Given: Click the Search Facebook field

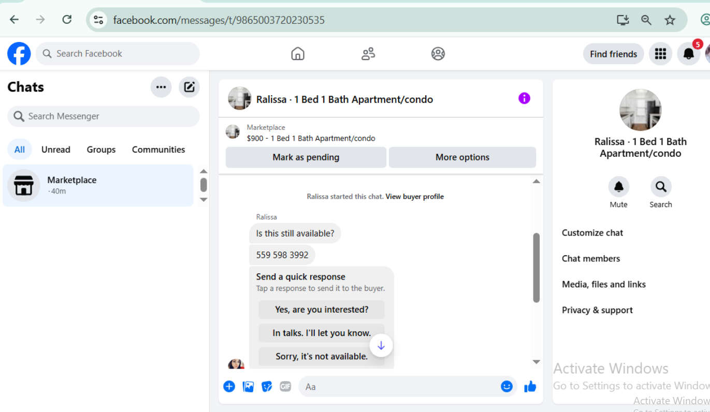Looking at the screenshot, I should 118,54.
